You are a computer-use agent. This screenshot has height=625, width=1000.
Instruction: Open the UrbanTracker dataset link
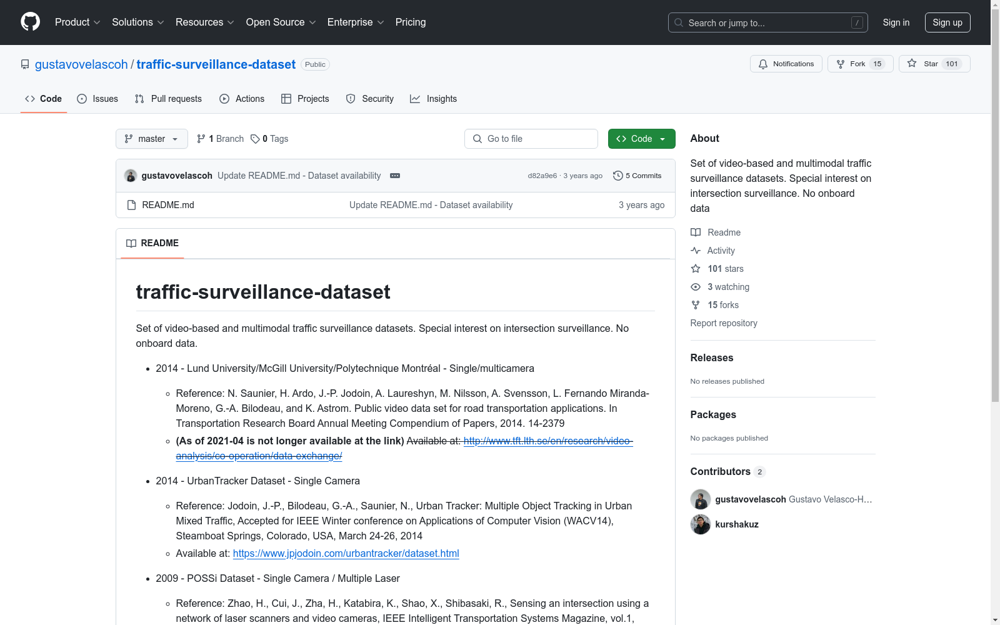click(346, 553)
